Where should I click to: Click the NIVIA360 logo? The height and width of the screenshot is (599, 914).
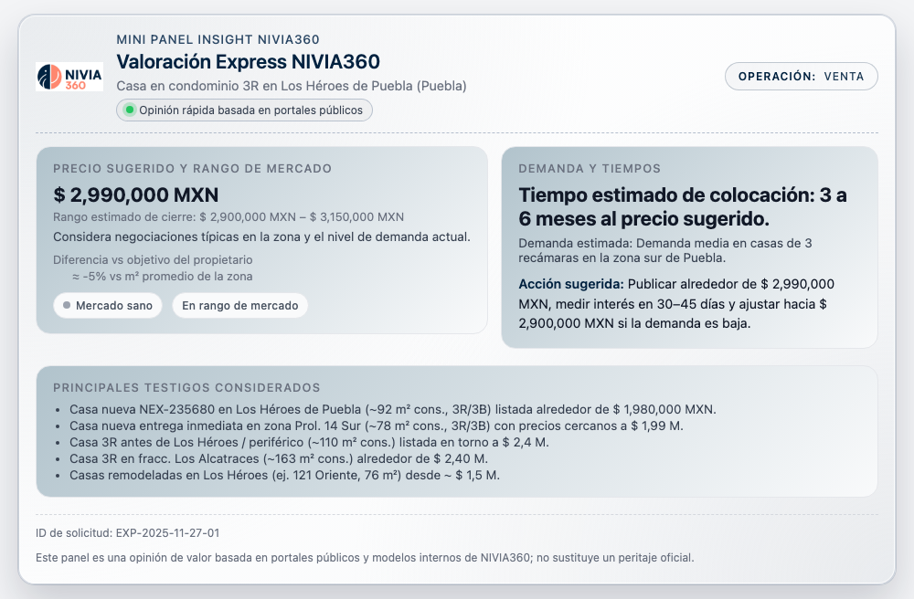pyautogui.click(x=69, y=77)
